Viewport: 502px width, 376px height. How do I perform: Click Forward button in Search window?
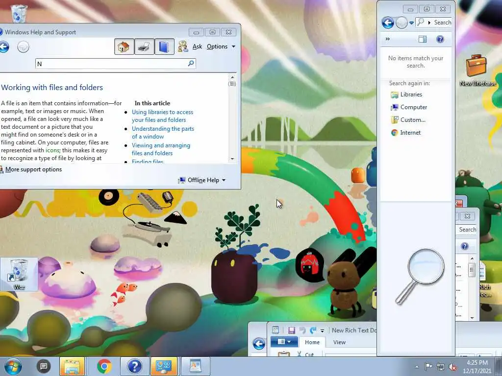click(x=401, y=23)
